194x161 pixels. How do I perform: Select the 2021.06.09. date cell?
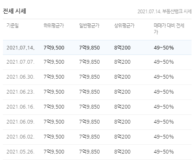20,122
